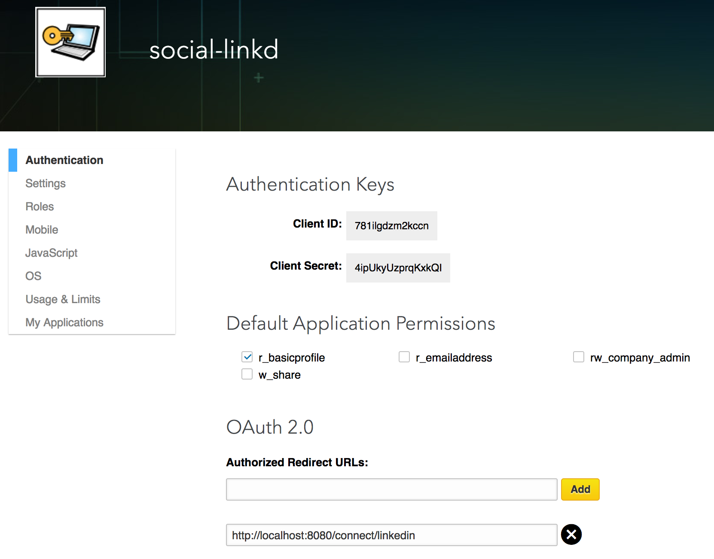
Task: Enable the w_share permission checkbox
Action: (247, 374)
